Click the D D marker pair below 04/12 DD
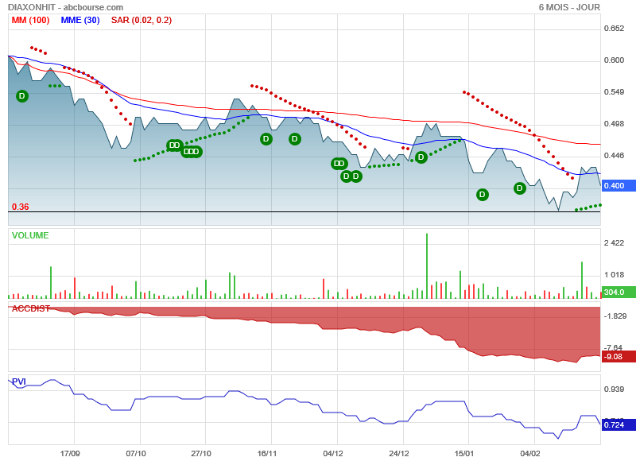This screenshot has height=461, width=636. coord(351,176)
